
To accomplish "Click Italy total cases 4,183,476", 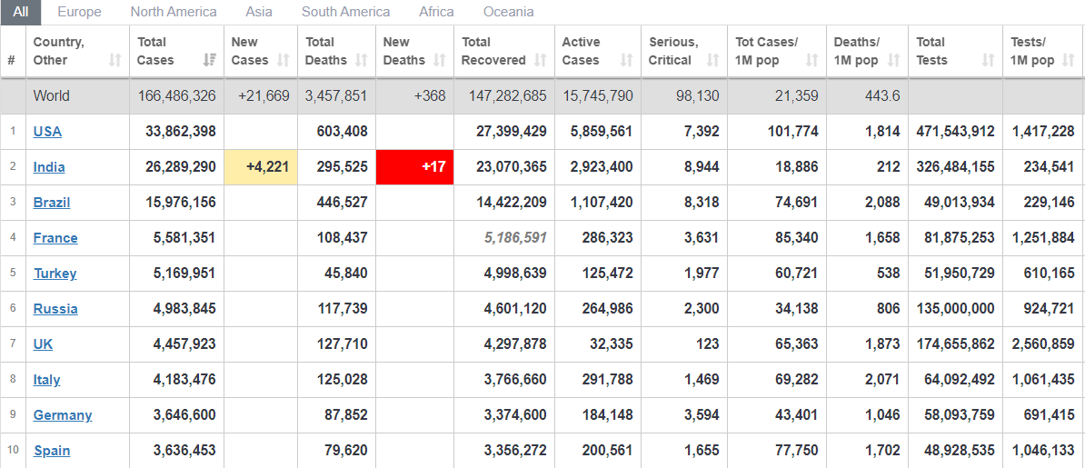I will (184, 380).
